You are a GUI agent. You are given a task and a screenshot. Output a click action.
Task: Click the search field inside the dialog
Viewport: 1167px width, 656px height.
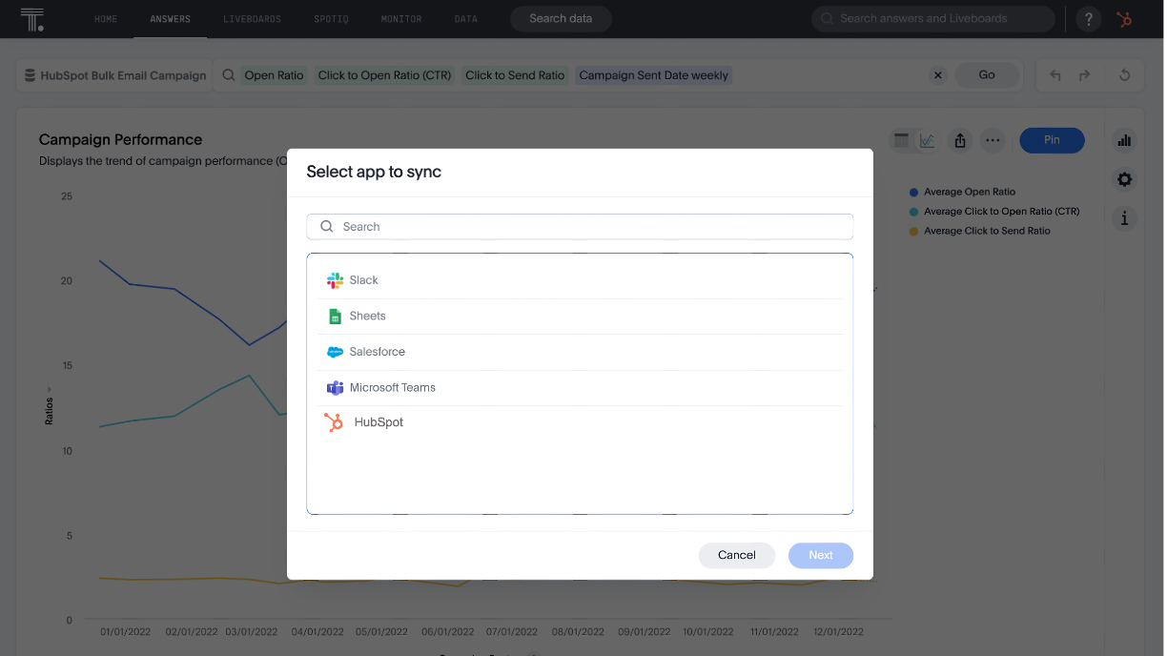(579, 226)
